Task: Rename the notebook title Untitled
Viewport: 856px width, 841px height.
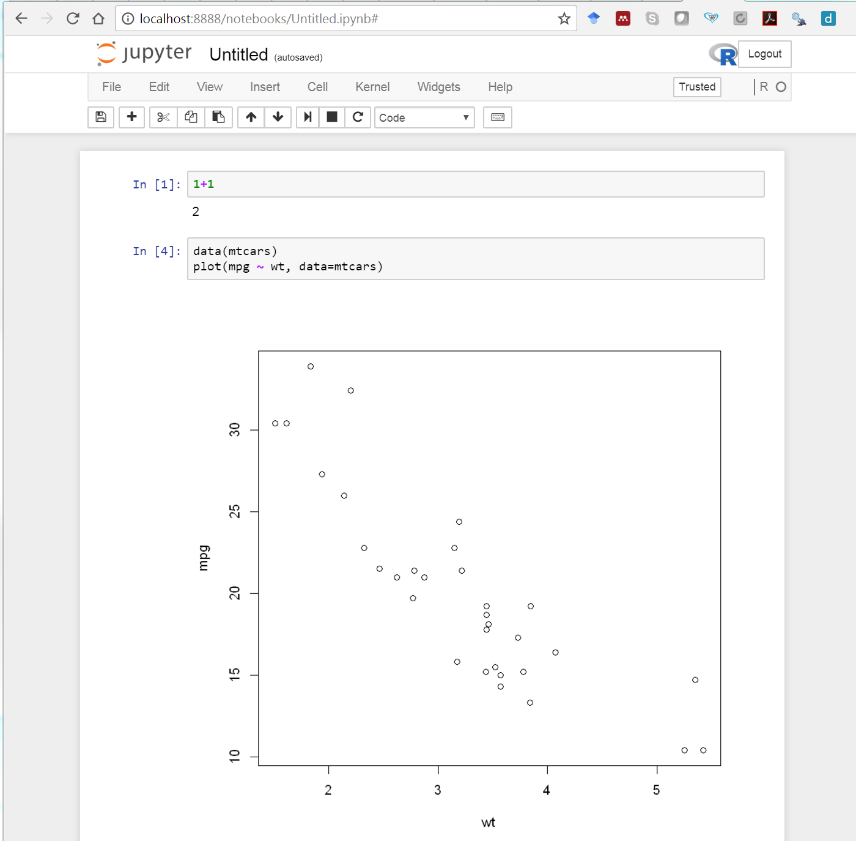Action: pyautogui.click(x=238, y=54)
